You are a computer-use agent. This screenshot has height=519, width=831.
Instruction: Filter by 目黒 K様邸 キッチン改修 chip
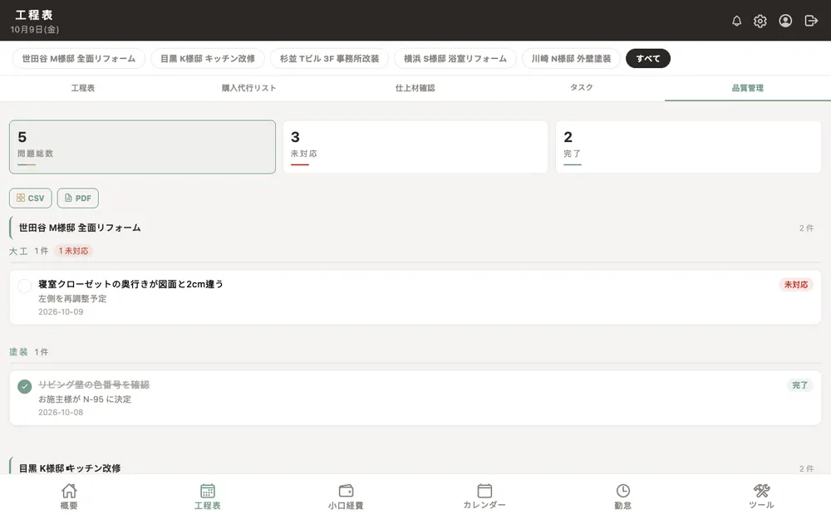pyautogui.click(x=208, y=58)
